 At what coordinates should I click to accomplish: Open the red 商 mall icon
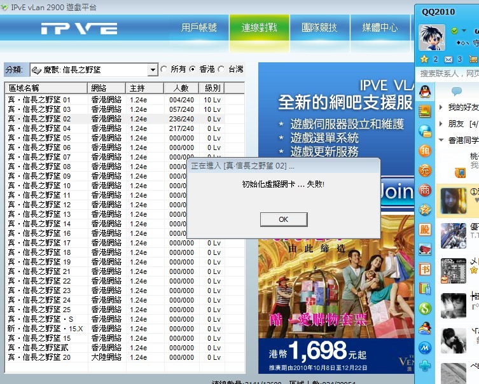(x=425, y=190)
